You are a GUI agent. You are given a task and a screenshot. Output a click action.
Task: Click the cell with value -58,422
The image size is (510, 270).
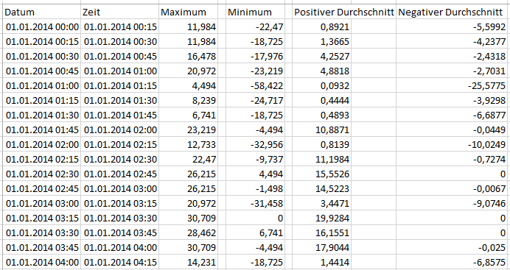tap(255, 85)
